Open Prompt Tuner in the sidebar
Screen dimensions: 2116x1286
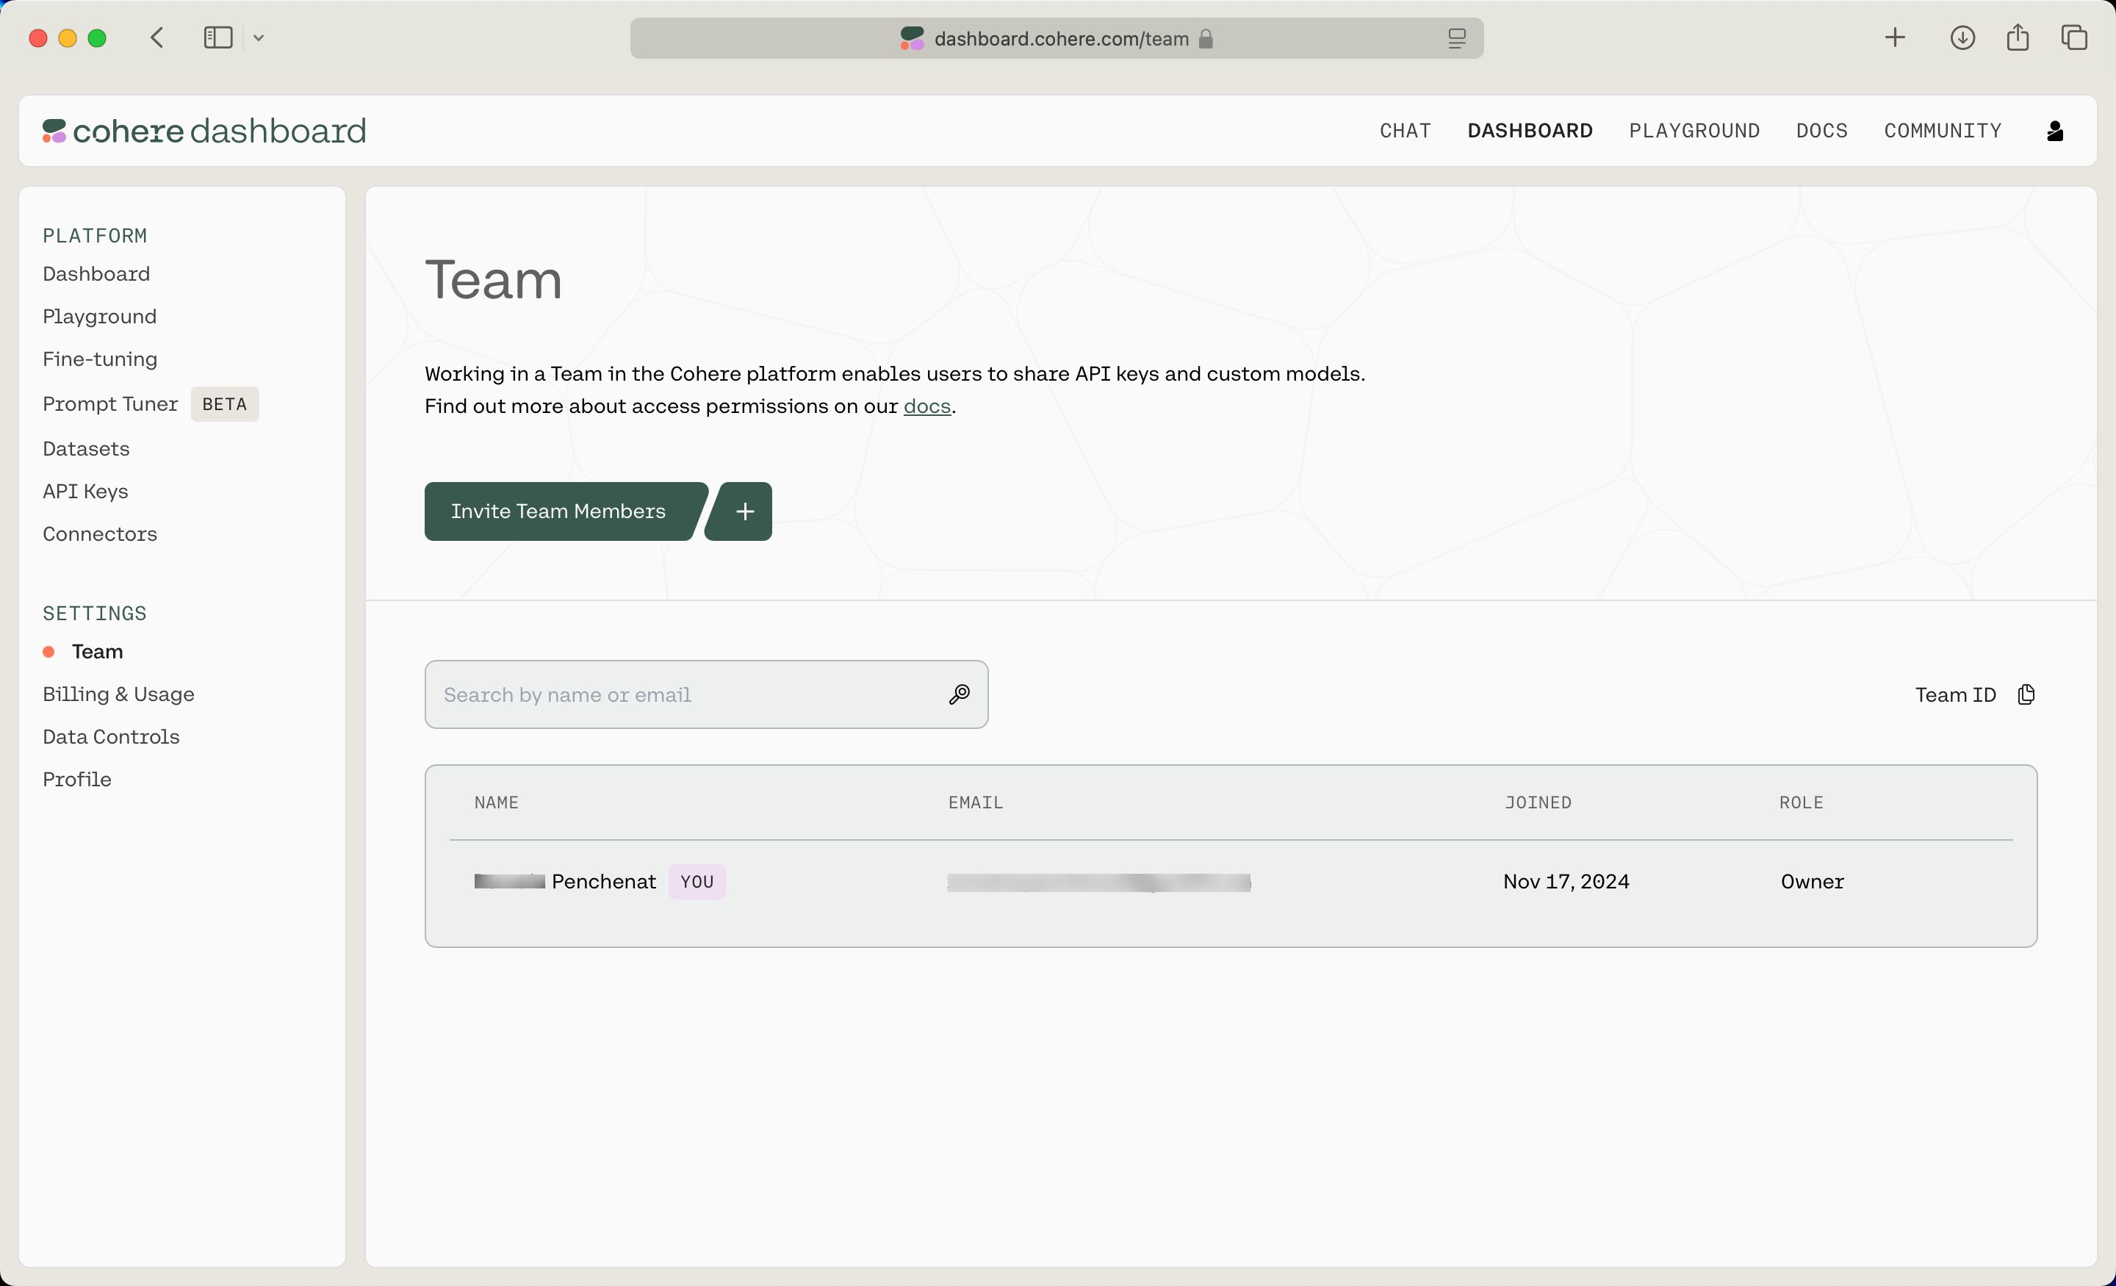[110, 403]
